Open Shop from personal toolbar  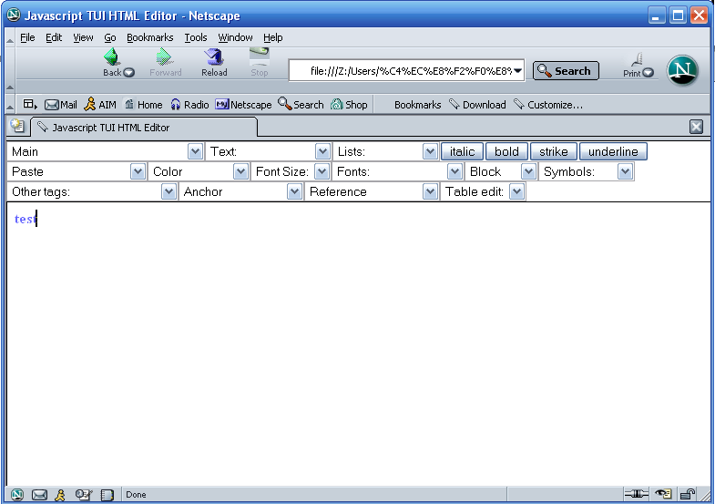(349, 105)
